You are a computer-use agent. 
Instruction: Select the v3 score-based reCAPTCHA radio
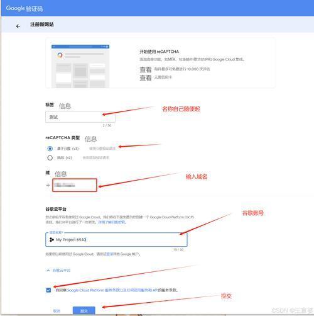click(50, 149)
